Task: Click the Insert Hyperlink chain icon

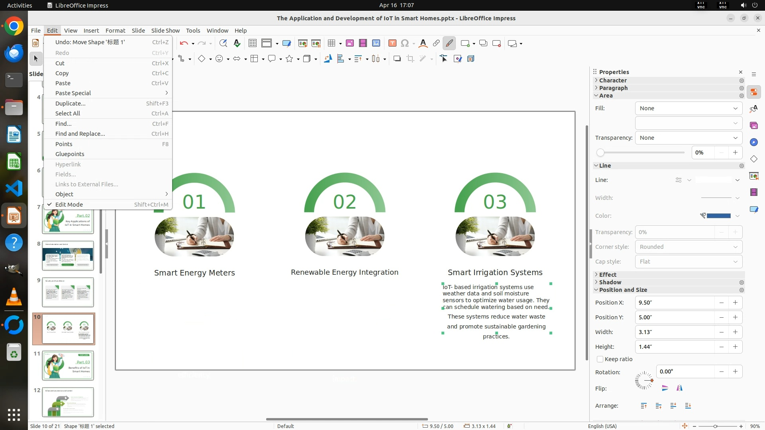Action: pos(436,43)
